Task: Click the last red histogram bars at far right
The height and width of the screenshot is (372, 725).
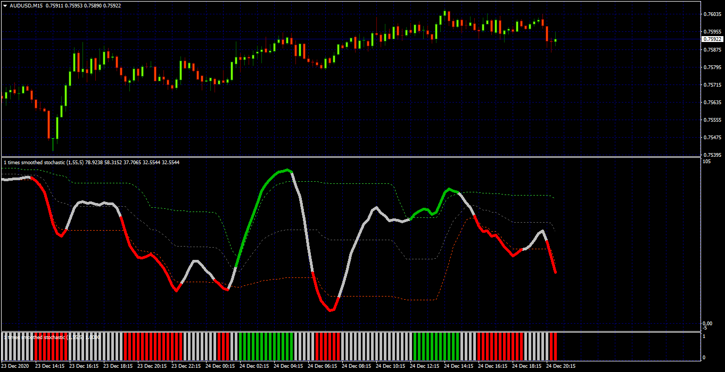Action: click(x=553, y=346)
